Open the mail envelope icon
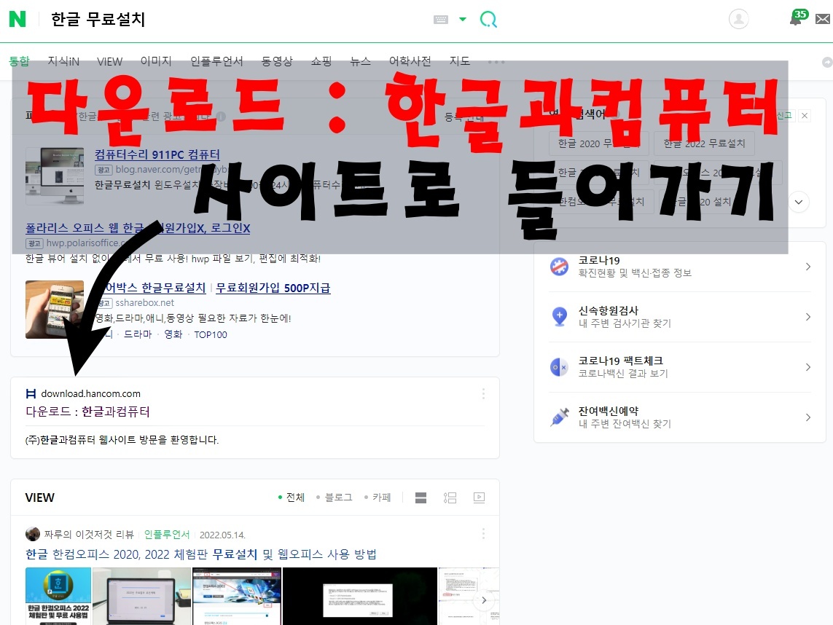833x625 pixels. coord(823,19)
